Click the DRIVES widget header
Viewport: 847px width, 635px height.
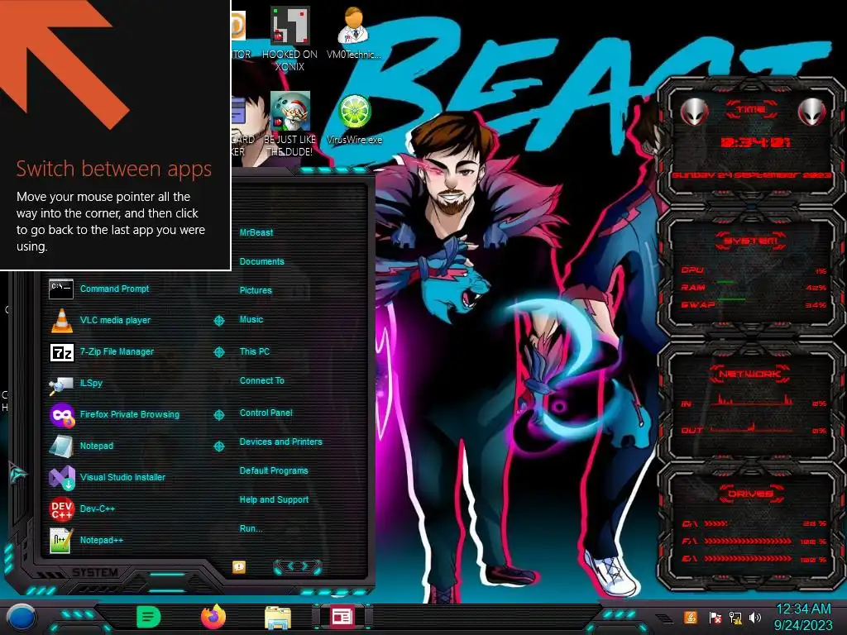[x=750, y=494]
